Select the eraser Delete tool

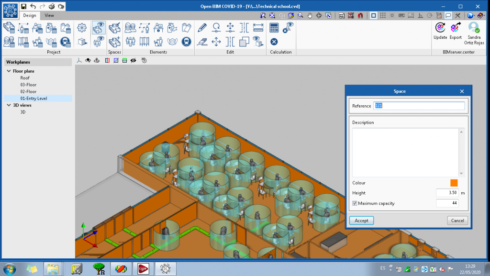pyautogui.click(x=202, y=42)
